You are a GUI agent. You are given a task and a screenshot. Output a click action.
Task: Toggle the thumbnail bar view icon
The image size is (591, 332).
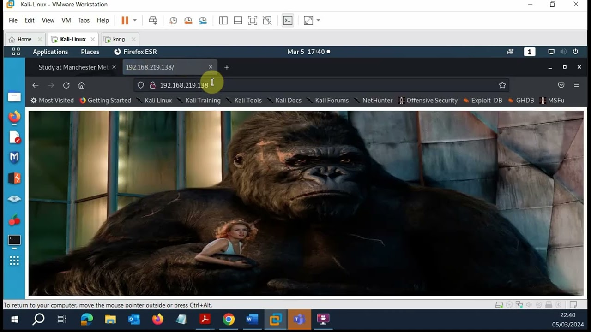click(x=238, y=20)
